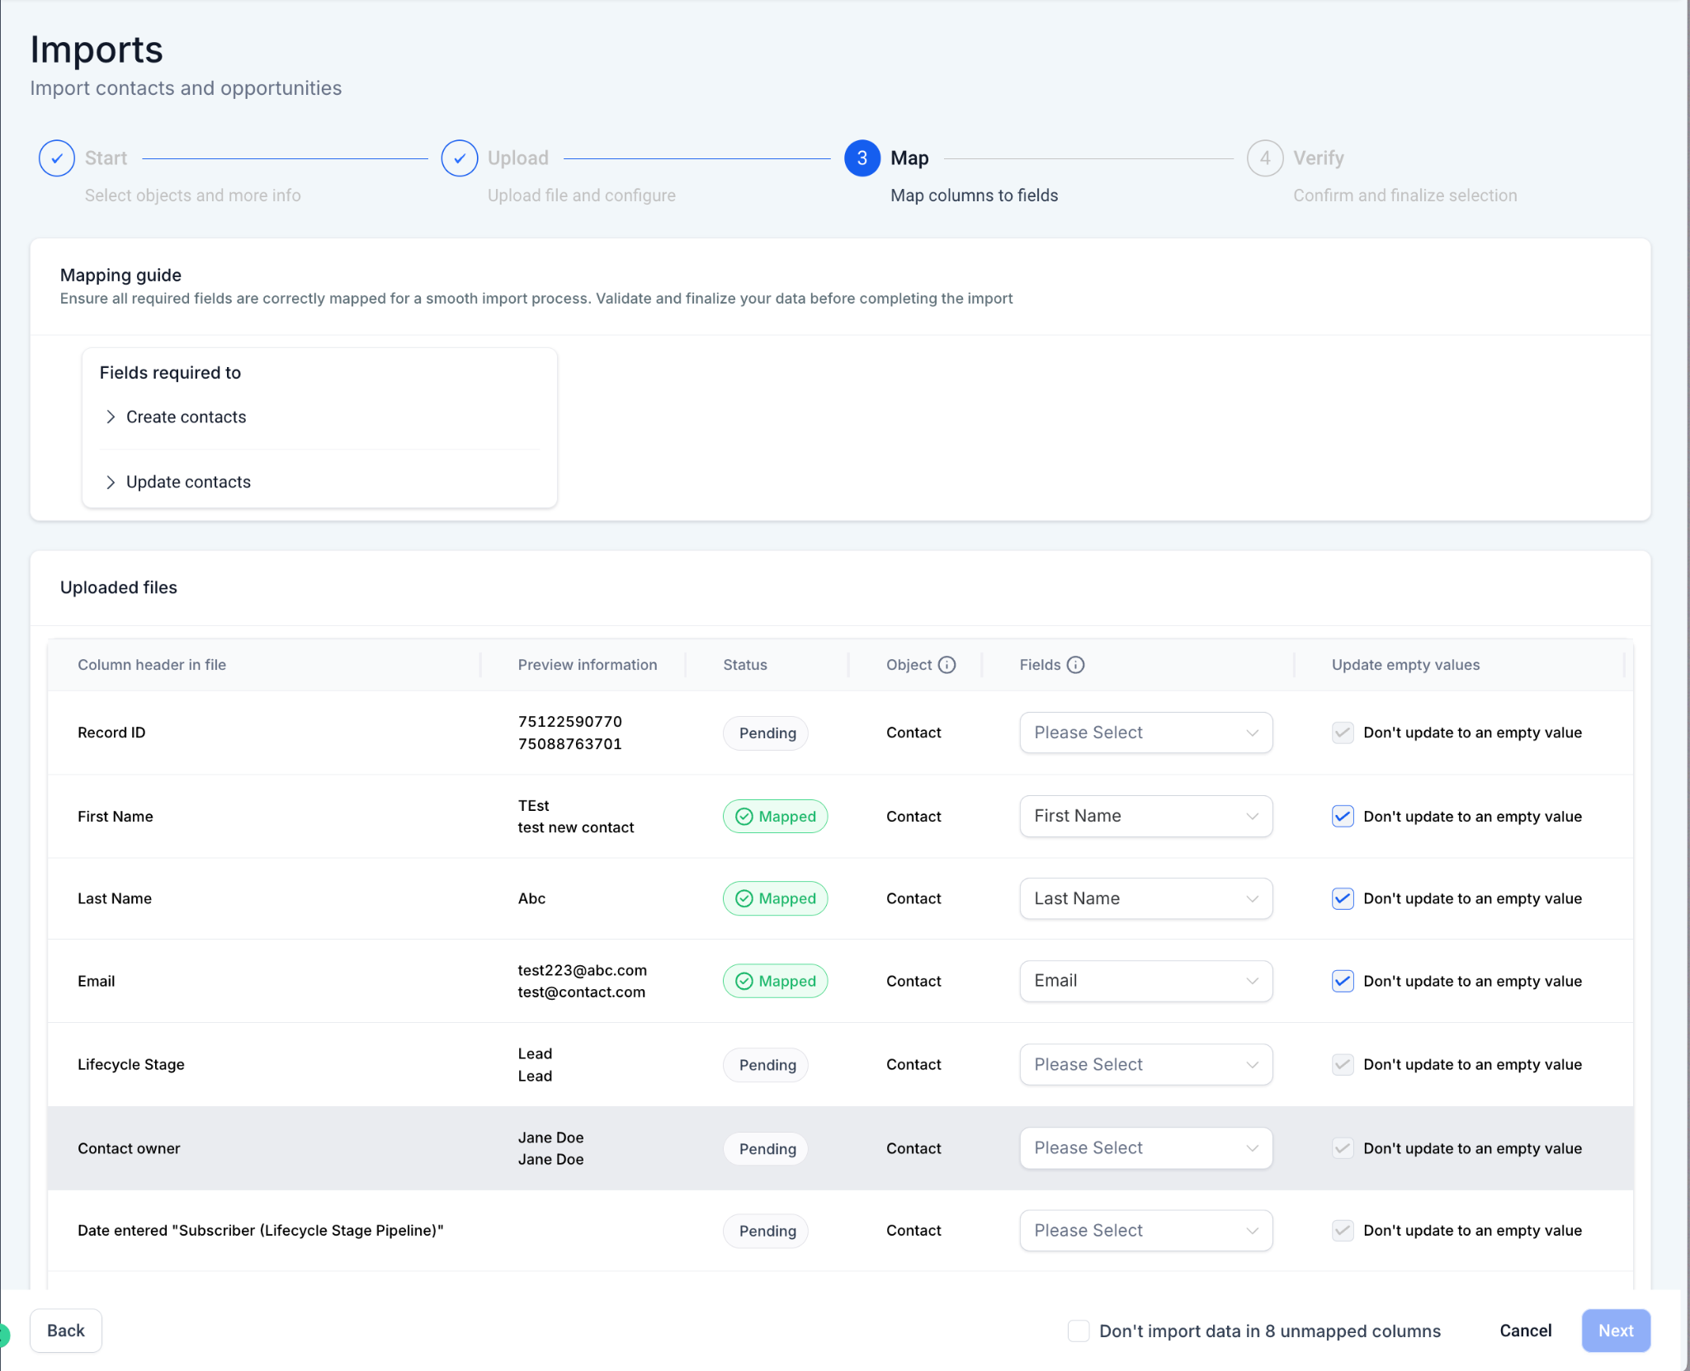The width and height of the screenshot is (1690, 1371).
Task: Click the Next button
Action: (x=1616, y=1331)
